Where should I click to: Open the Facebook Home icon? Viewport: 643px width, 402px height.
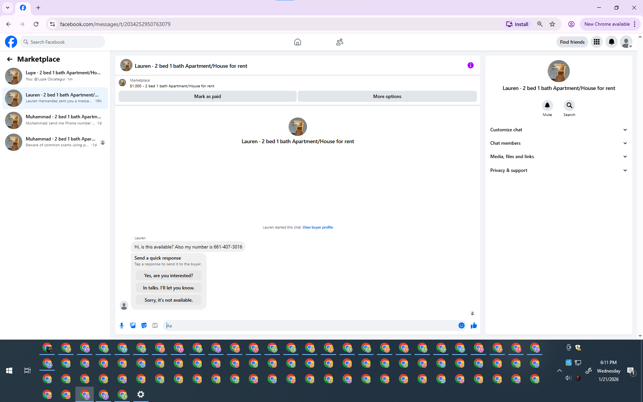pyautogui.click(x=297, y=42)
